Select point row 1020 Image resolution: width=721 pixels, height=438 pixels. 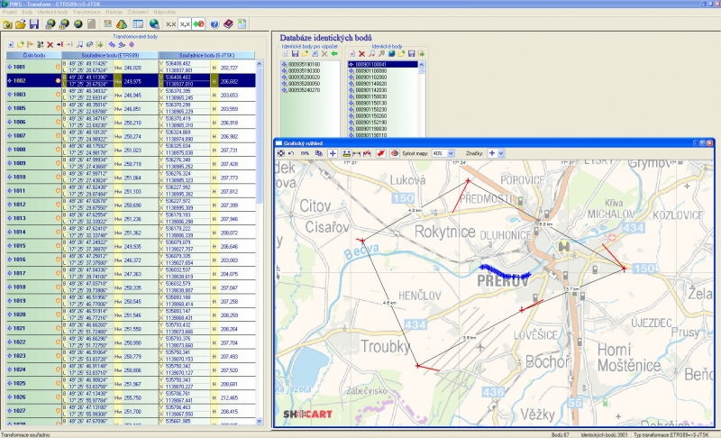coord(131,315)
